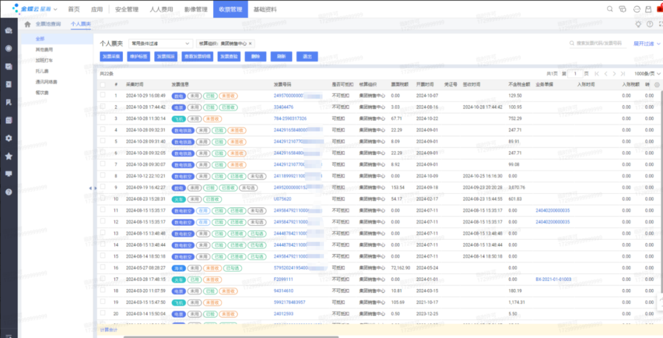Open the 1000条/页 page size dropdown
This screenshot has height=338, width=663.
click(x=647, y=74)
